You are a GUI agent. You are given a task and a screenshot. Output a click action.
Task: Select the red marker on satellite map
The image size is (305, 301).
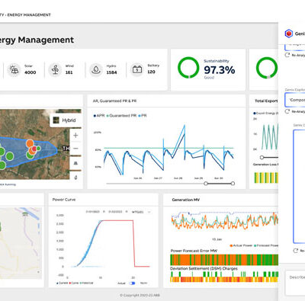34,149
